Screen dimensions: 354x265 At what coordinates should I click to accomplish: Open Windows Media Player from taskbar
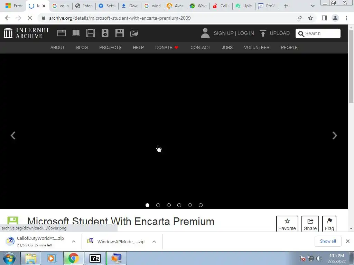52,258
